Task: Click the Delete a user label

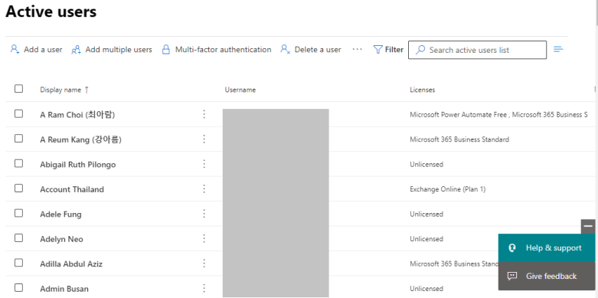Action: point(318,50)
